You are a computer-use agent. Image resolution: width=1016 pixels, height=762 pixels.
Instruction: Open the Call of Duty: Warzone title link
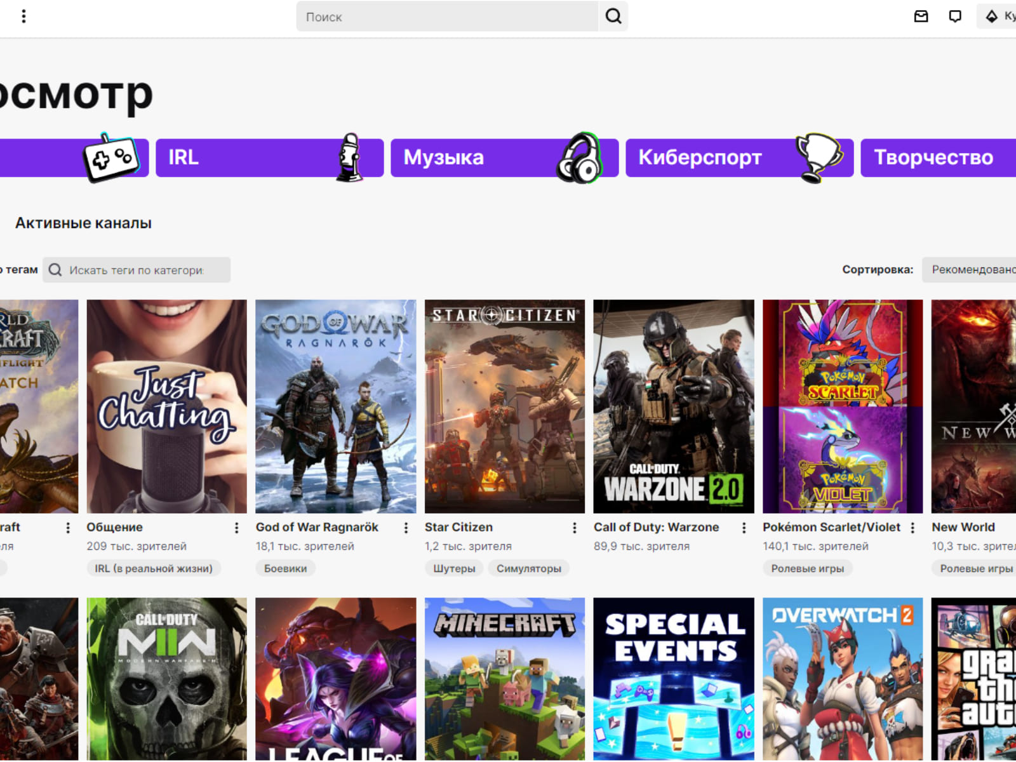click(x=657, y=527)
